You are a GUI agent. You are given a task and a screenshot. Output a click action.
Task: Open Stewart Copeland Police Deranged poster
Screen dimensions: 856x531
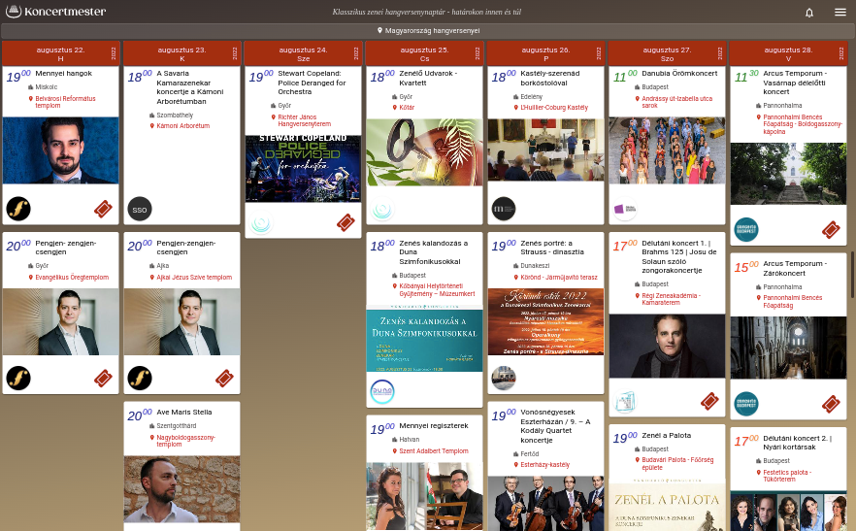303,169
